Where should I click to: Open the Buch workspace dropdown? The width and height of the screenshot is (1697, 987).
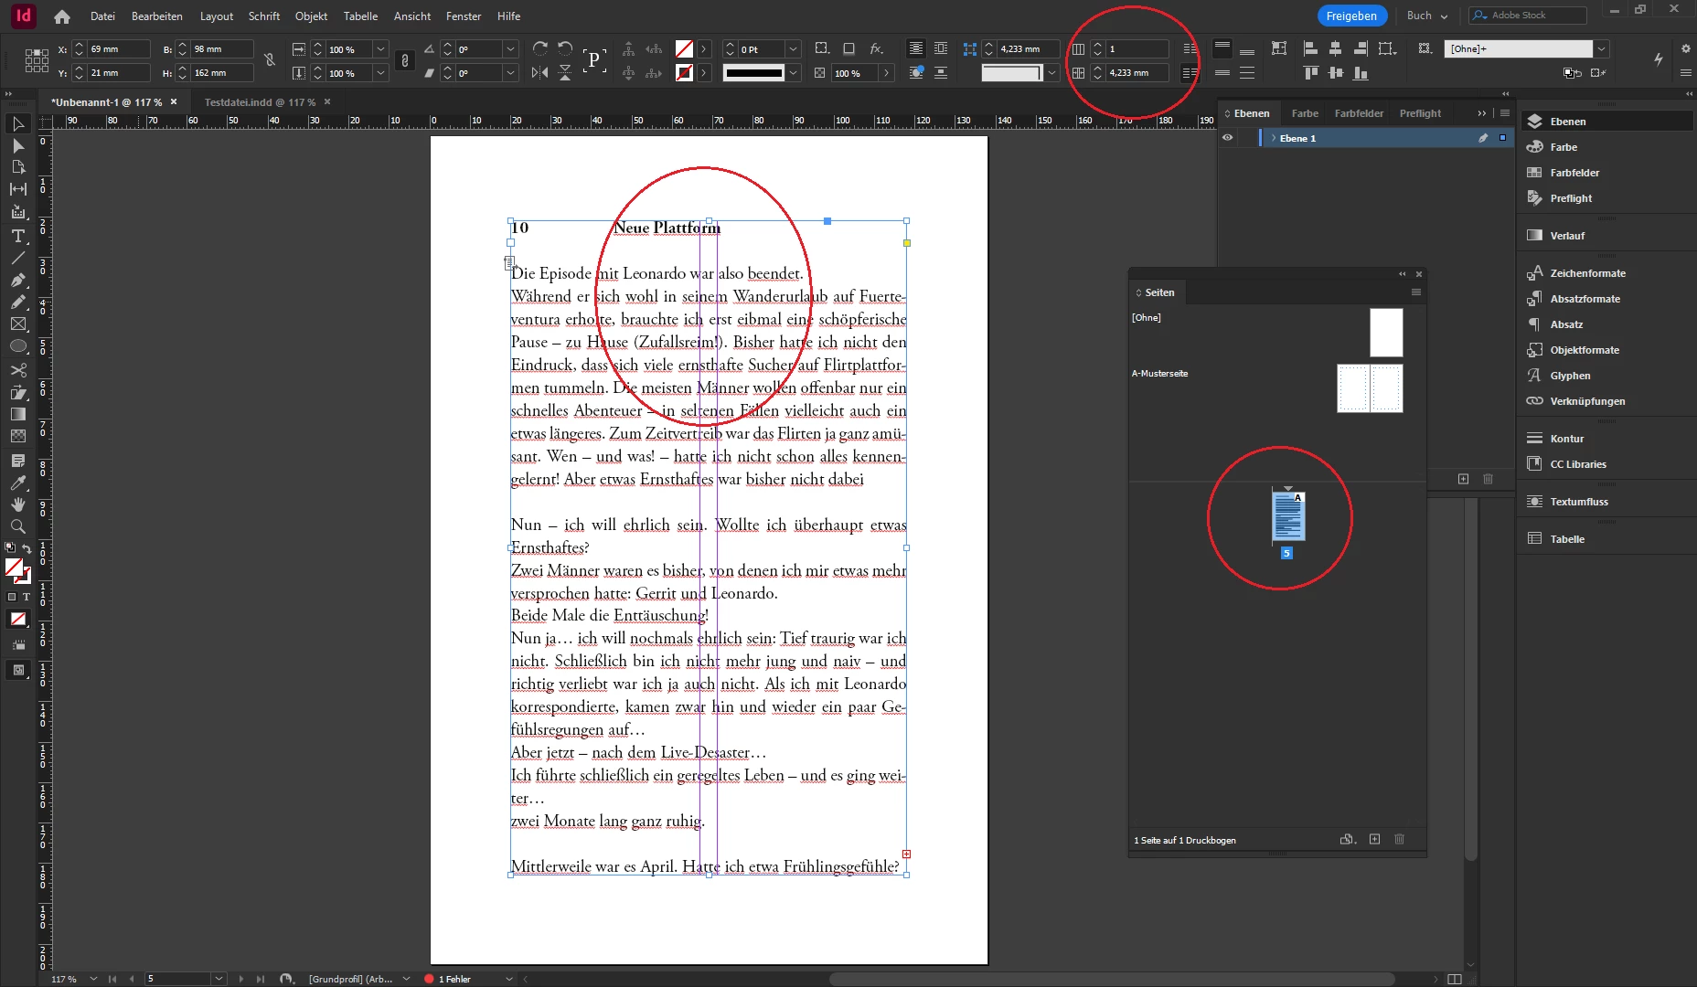coord(1427,16)
